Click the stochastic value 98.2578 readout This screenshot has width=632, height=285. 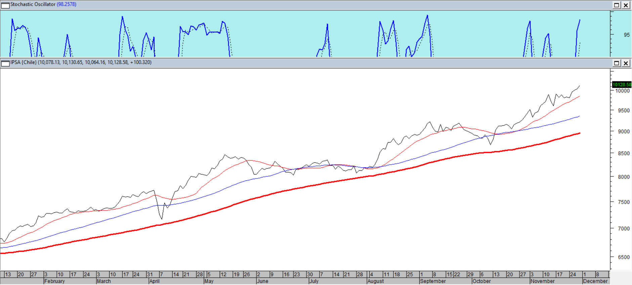(x=67, y=4)
